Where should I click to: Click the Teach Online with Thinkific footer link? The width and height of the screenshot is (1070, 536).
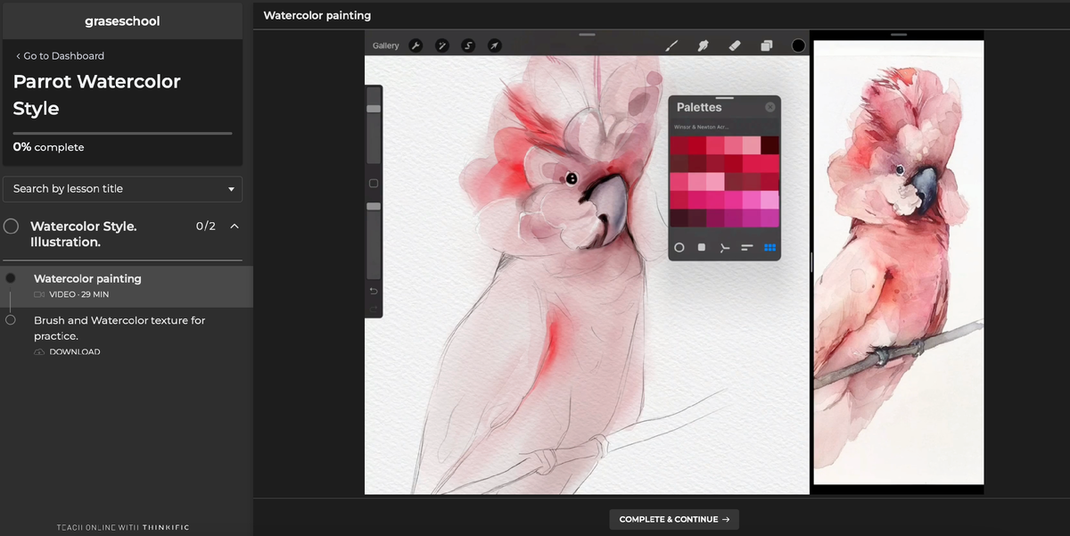pos(123,528)
